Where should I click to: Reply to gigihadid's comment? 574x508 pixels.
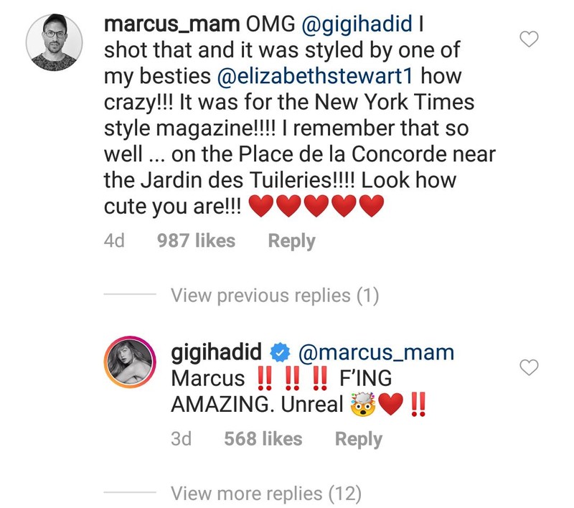click(358, 439)
